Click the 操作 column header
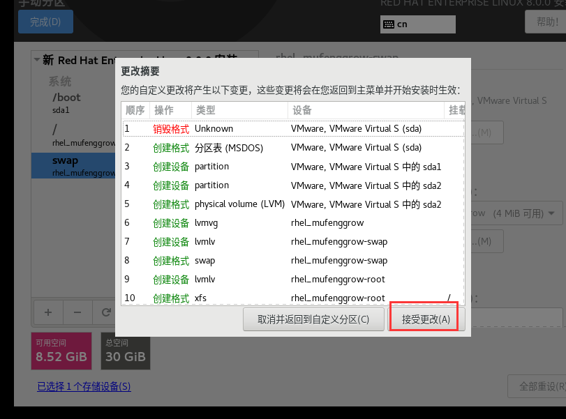Screen dimensions: 566x419 pyautogui.click(x=170, y=110)
